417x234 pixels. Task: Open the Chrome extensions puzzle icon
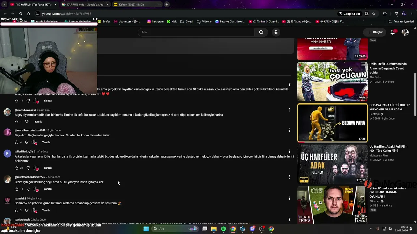385,14
